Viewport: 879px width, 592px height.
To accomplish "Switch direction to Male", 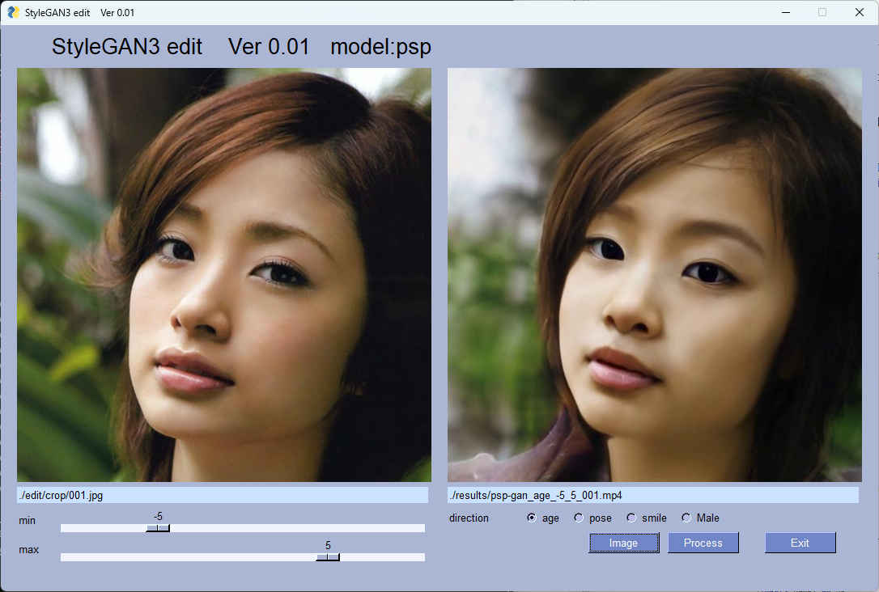I will coord(686,518).
